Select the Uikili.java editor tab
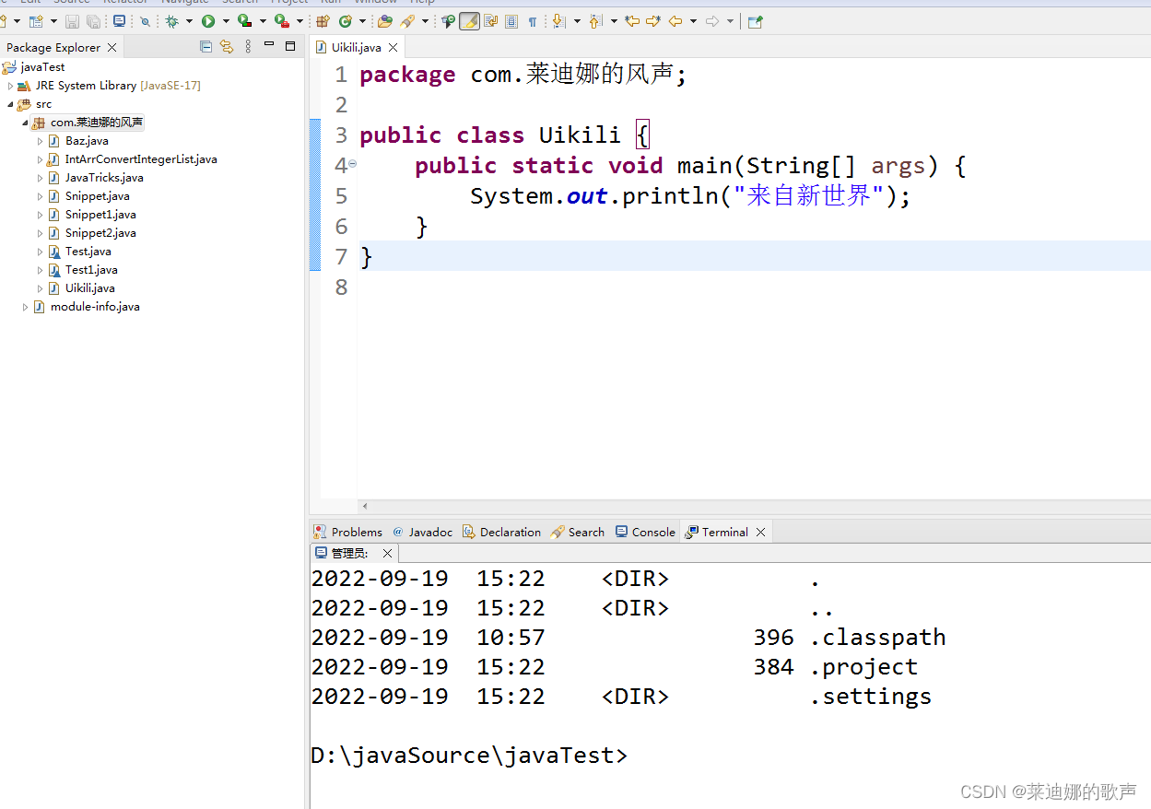This screenshot has width=1151, height=809. 355,47
